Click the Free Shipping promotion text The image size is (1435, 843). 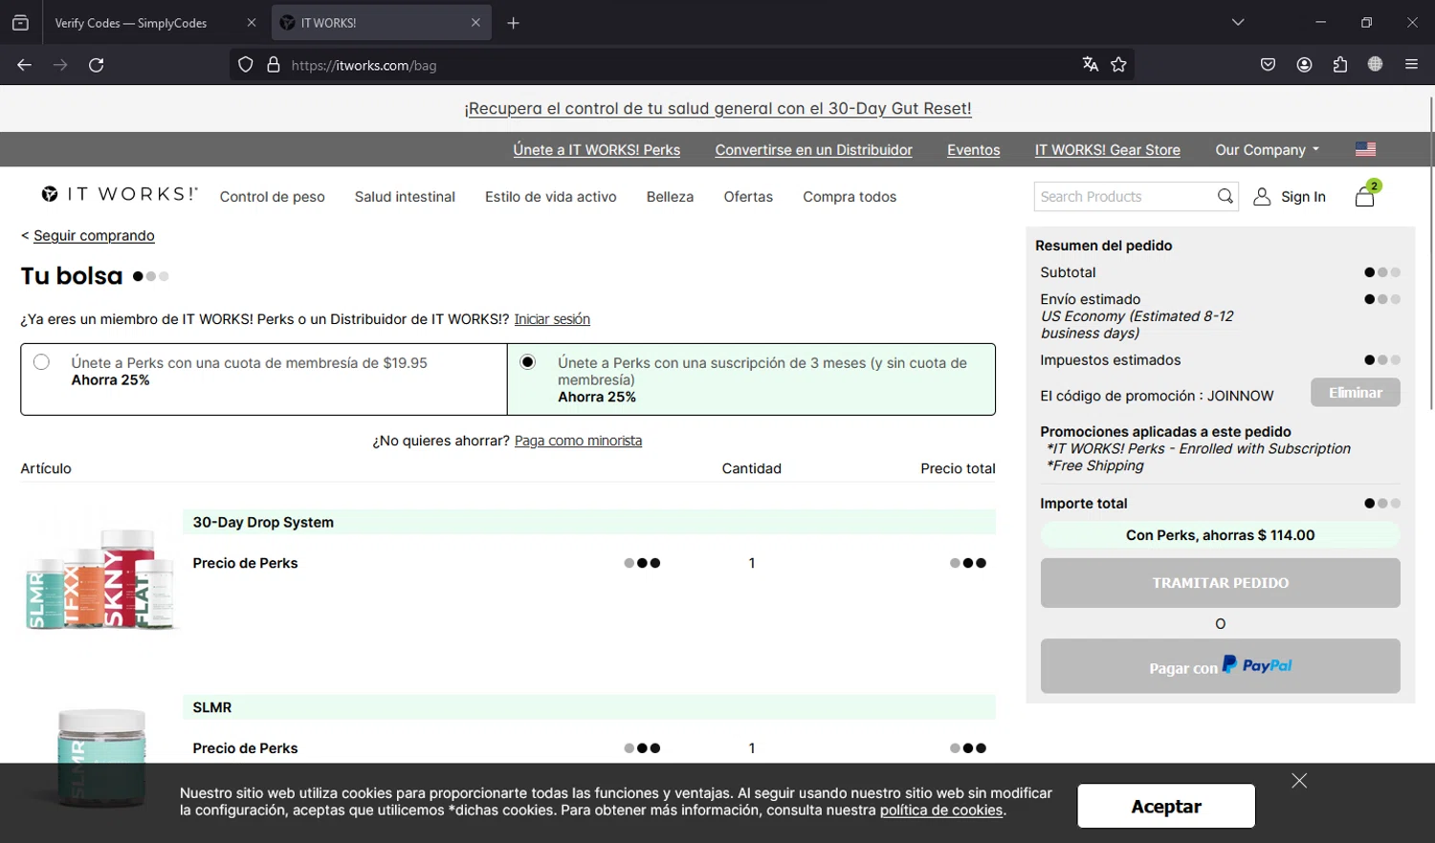[1095, 465]
